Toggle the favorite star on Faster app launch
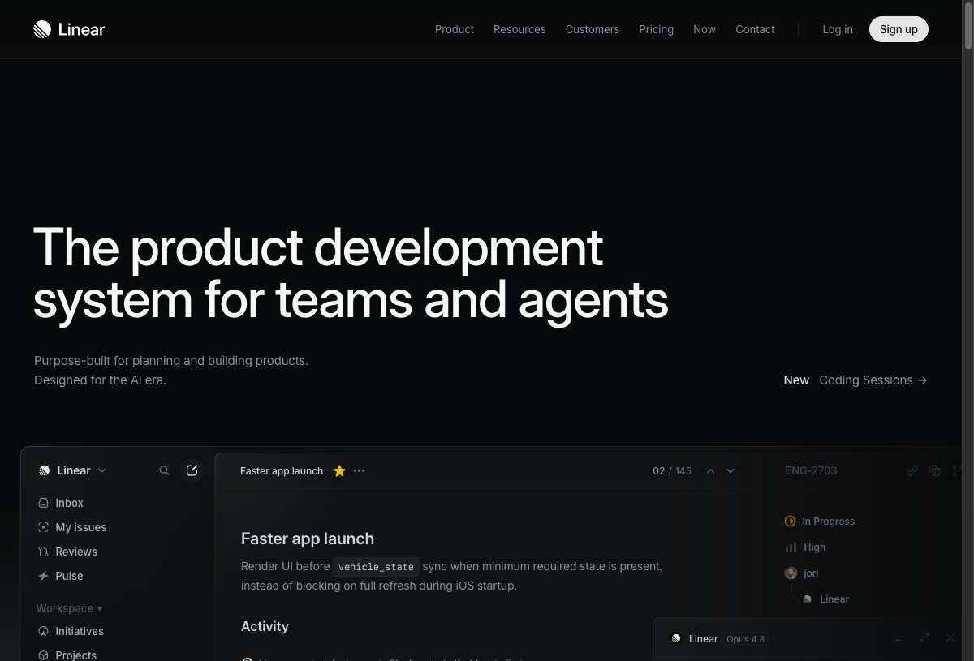This screenshot has height=661, width=974. pos(339,470)
